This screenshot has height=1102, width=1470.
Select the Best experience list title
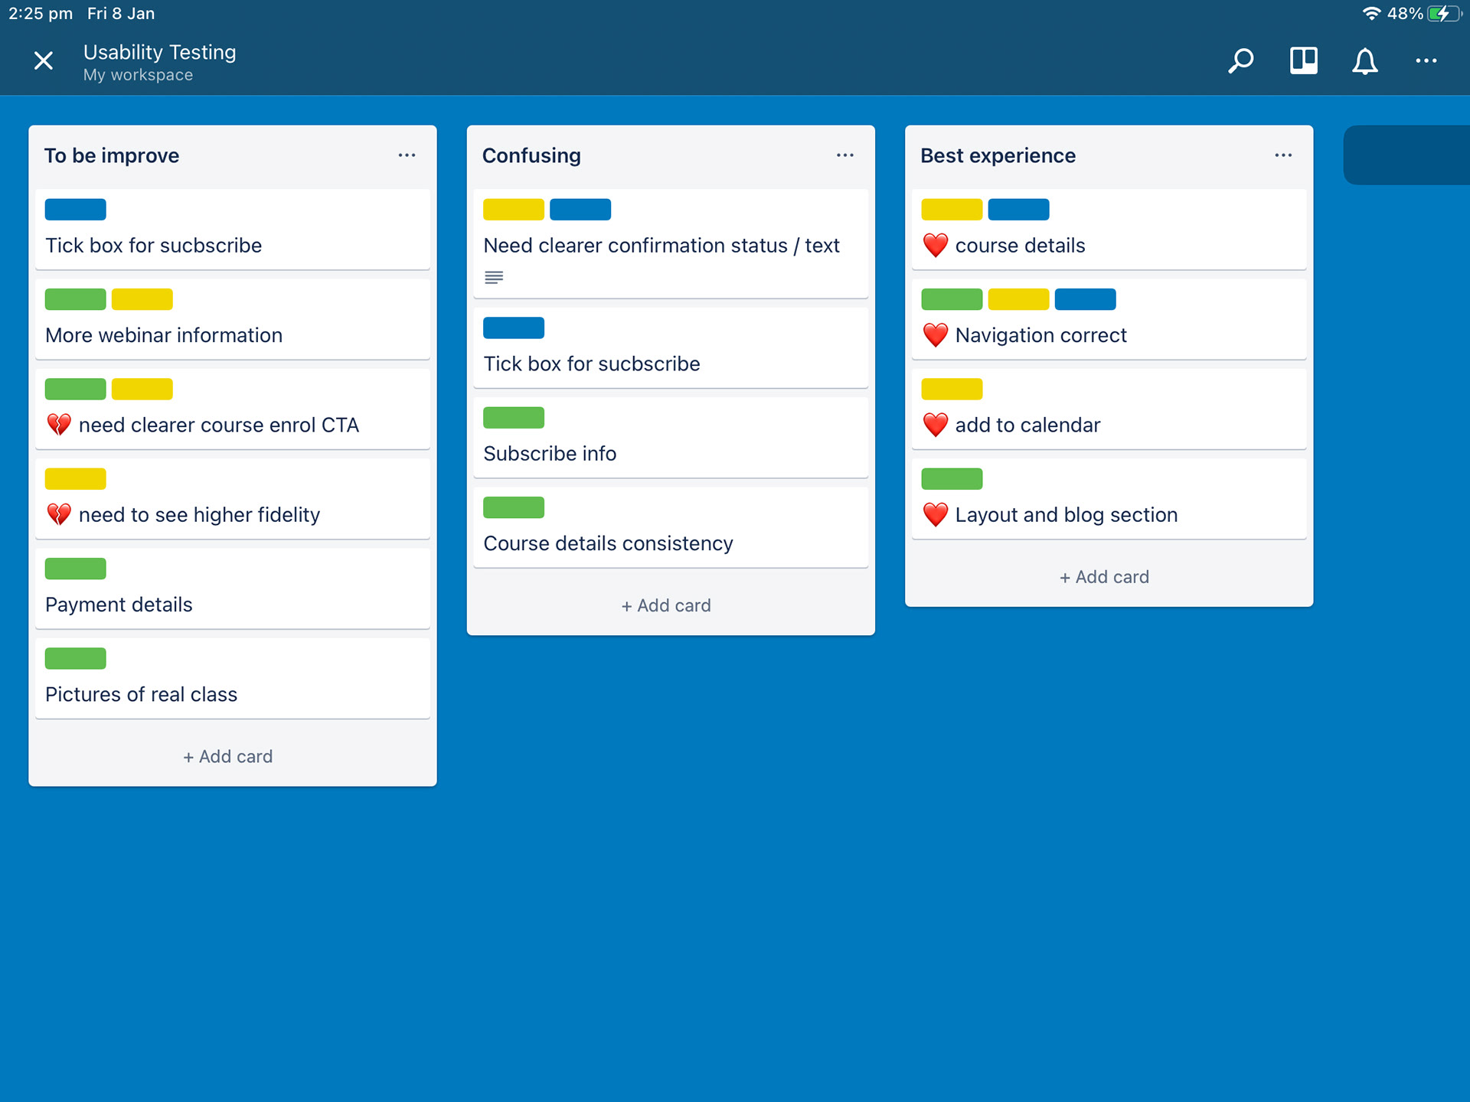[998, 155]
